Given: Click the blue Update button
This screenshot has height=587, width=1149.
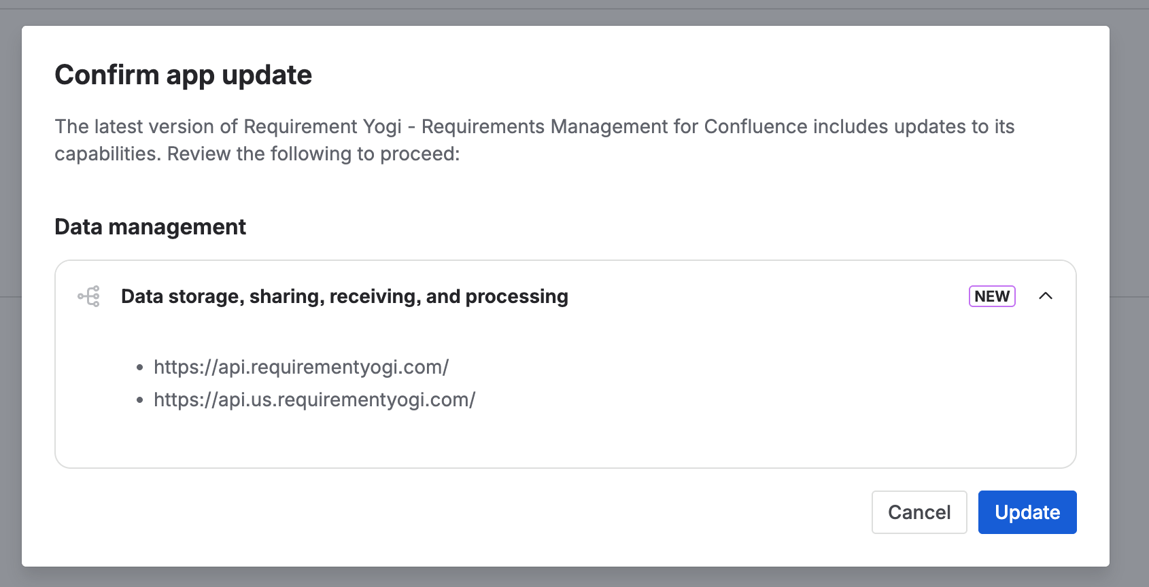Looking at the screenshot, I should tap(1027, 512).
